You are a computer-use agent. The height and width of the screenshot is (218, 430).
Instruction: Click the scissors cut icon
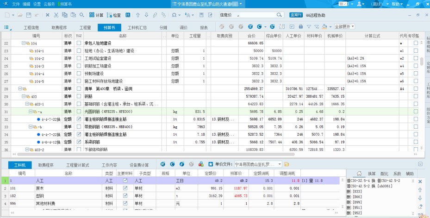point(56,15)
